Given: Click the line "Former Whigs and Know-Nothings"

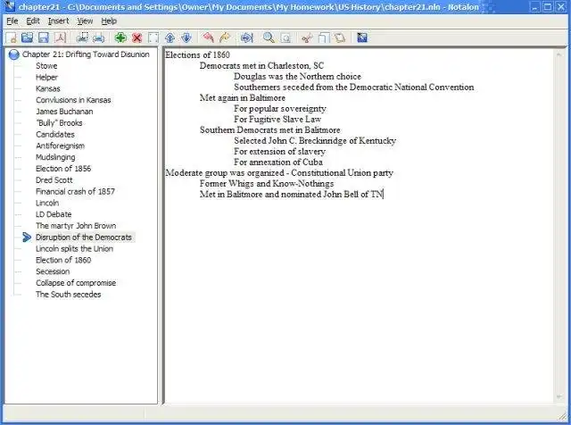Looking at the screenshot, I should (x=267, y=183).
